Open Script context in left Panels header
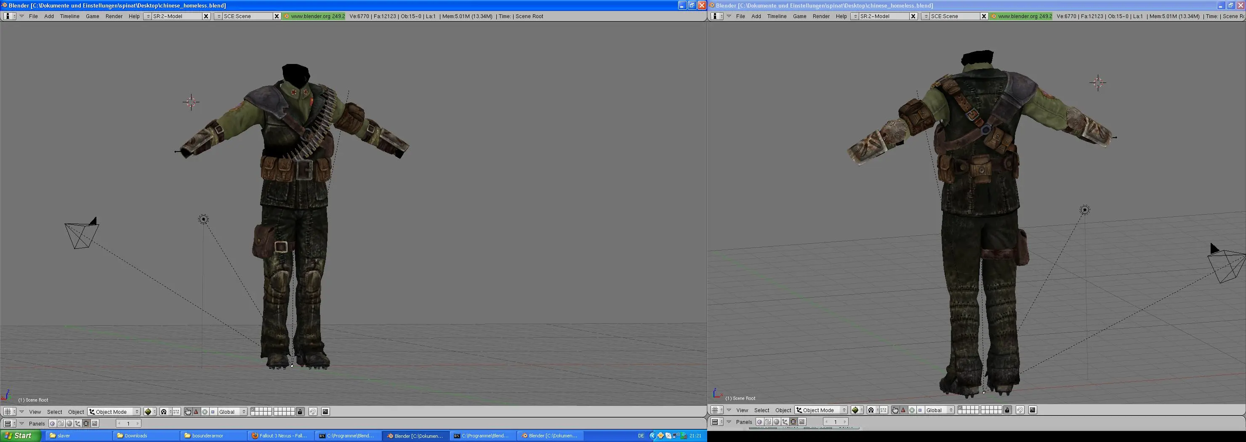Viewport: 1246px width, 442px height. [x=61, y=423]
